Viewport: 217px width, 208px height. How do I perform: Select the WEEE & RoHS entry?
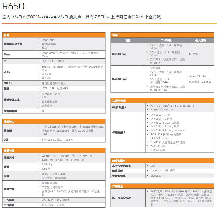point(158,146)
